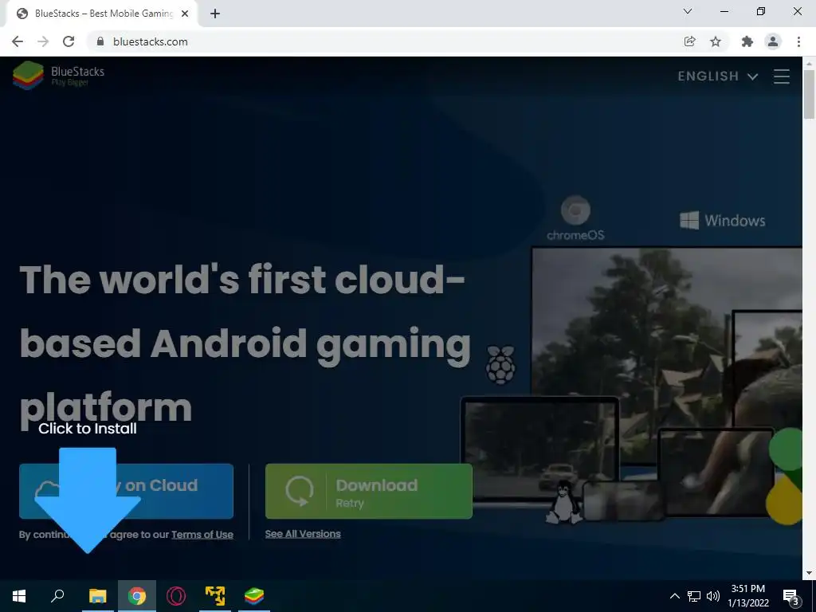
Task: Open the Chrome profile avatar
Action: (773, 41)
